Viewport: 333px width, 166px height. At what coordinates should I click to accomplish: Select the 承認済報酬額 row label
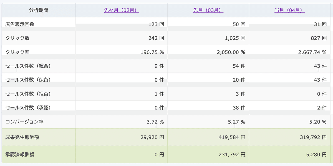click(x=20, y=155)
